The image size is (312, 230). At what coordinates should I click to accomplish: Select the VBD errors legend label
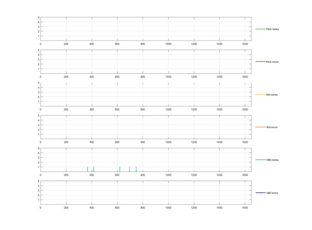coord(272,193)
